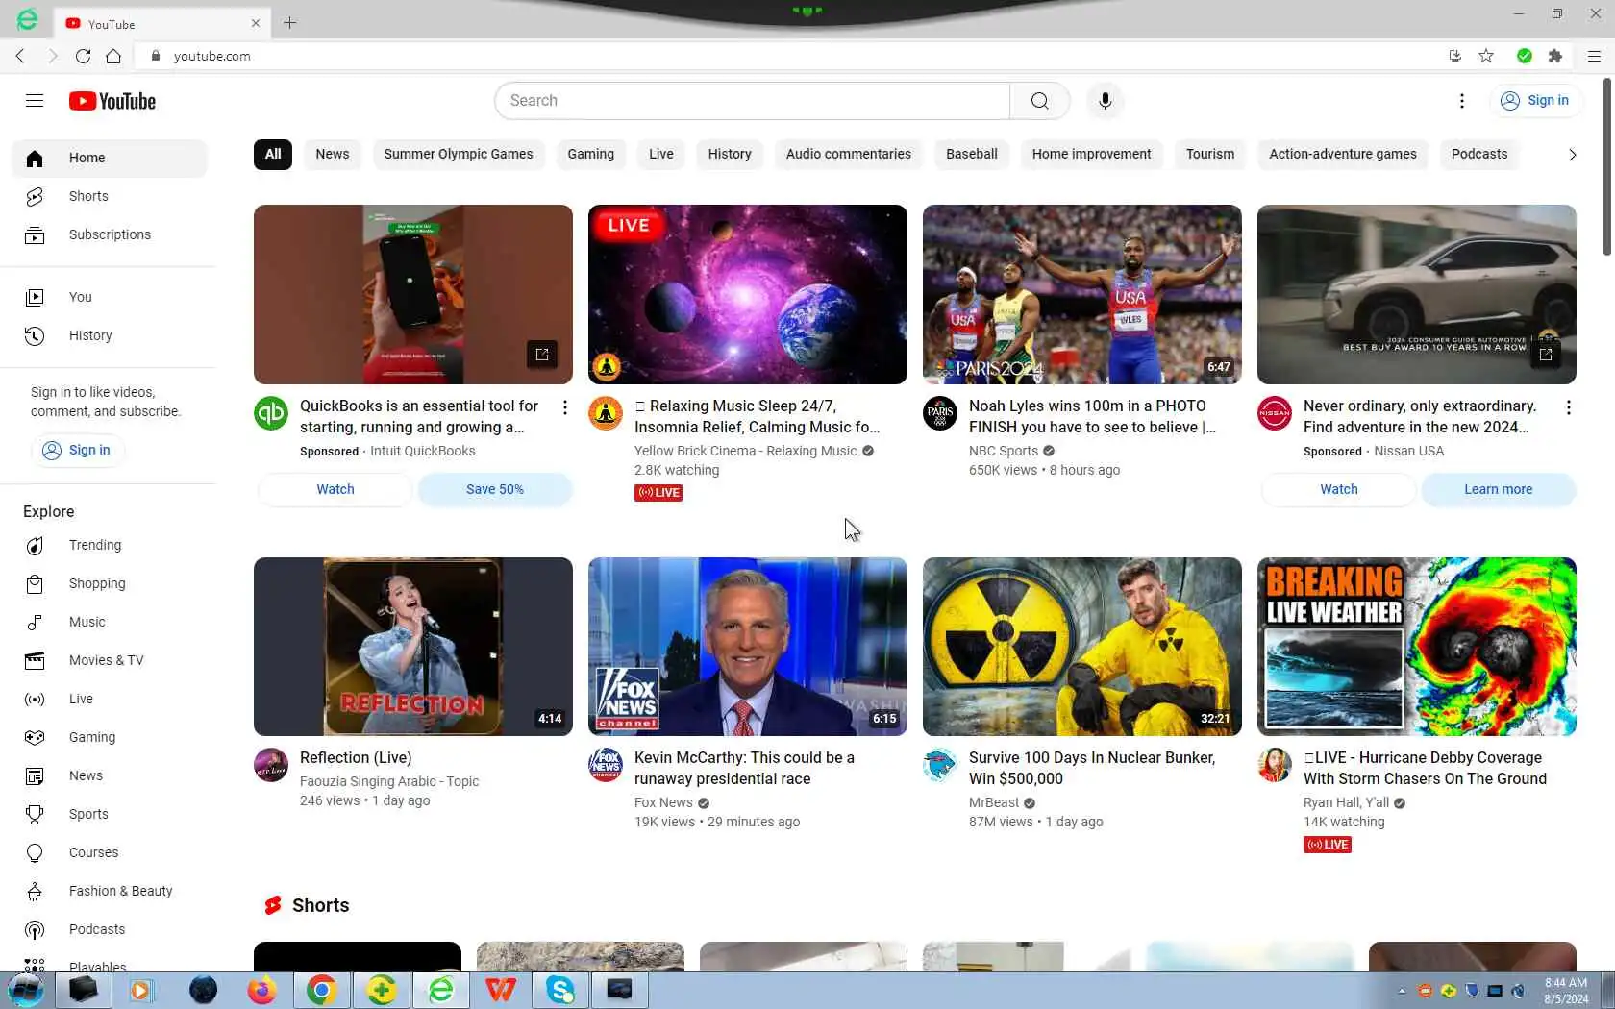Image resolution: width=1615 pixels, height=1009 pixels.
Task: Click the Save 50% button
Action: point(495,489)
